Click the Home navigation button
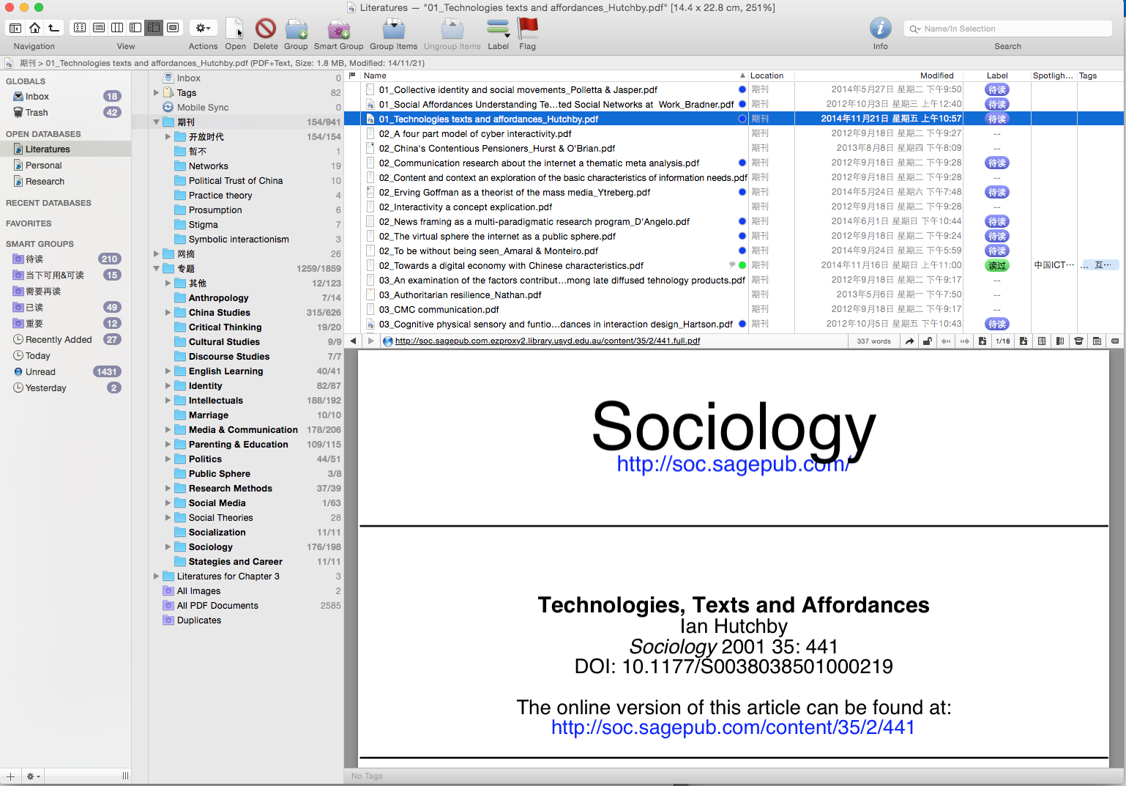This screenshot has height=786, width=1126. (x=34, y=28)
